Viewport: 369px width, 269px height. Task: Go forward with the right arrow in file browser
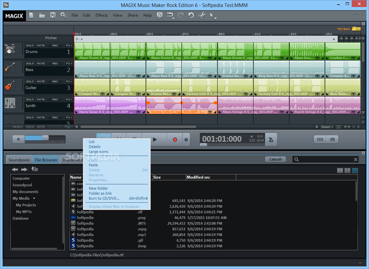[x=24, y=169]
